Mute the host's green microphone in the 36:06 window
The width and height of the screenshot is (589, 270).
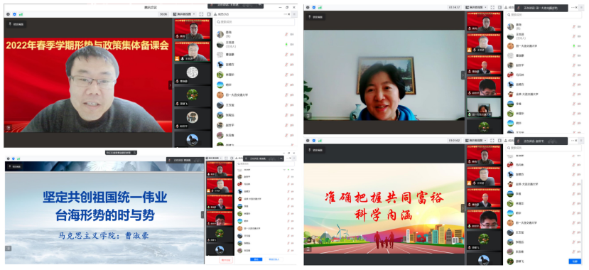click(286, 44)
